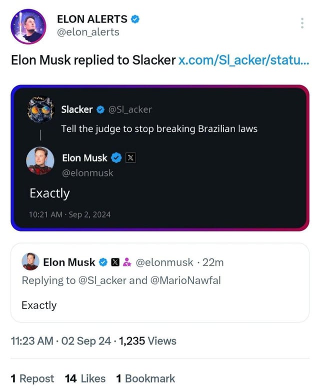Image resolution: width=320 pixels, height=388 pixels.
Task: Click the ELON ALERTS display name
Action: tap(92, 19)
